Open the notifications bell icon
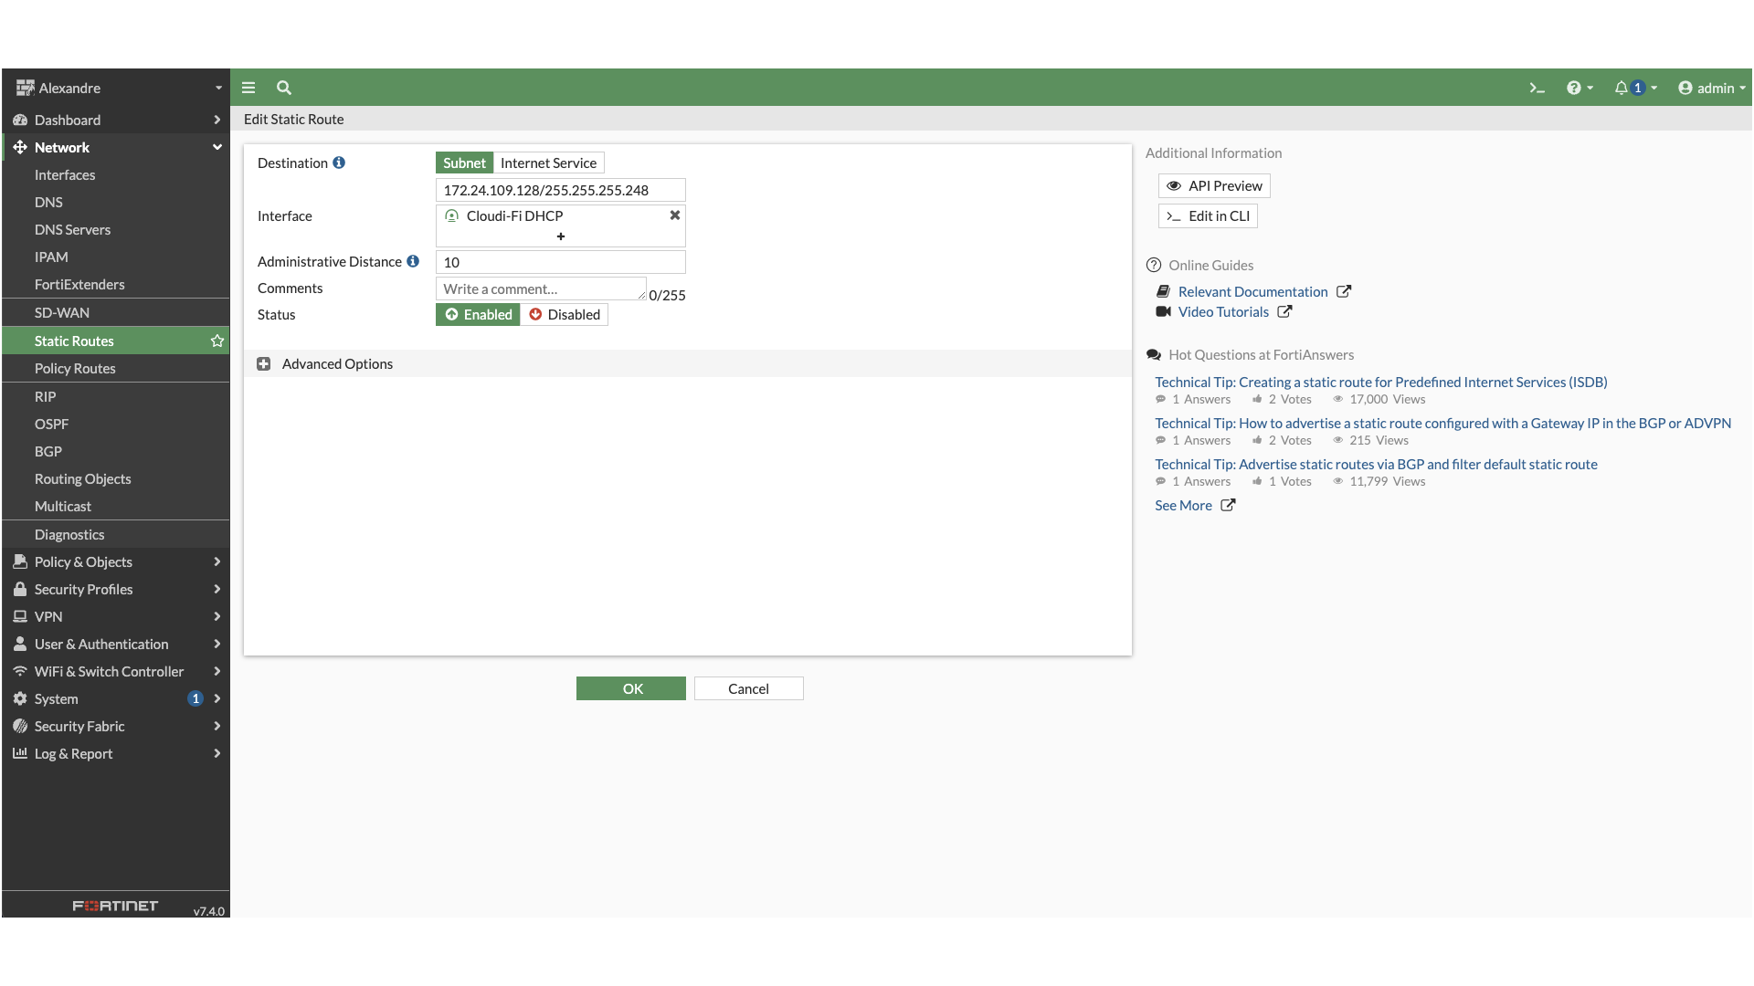 coord(1621,89)
